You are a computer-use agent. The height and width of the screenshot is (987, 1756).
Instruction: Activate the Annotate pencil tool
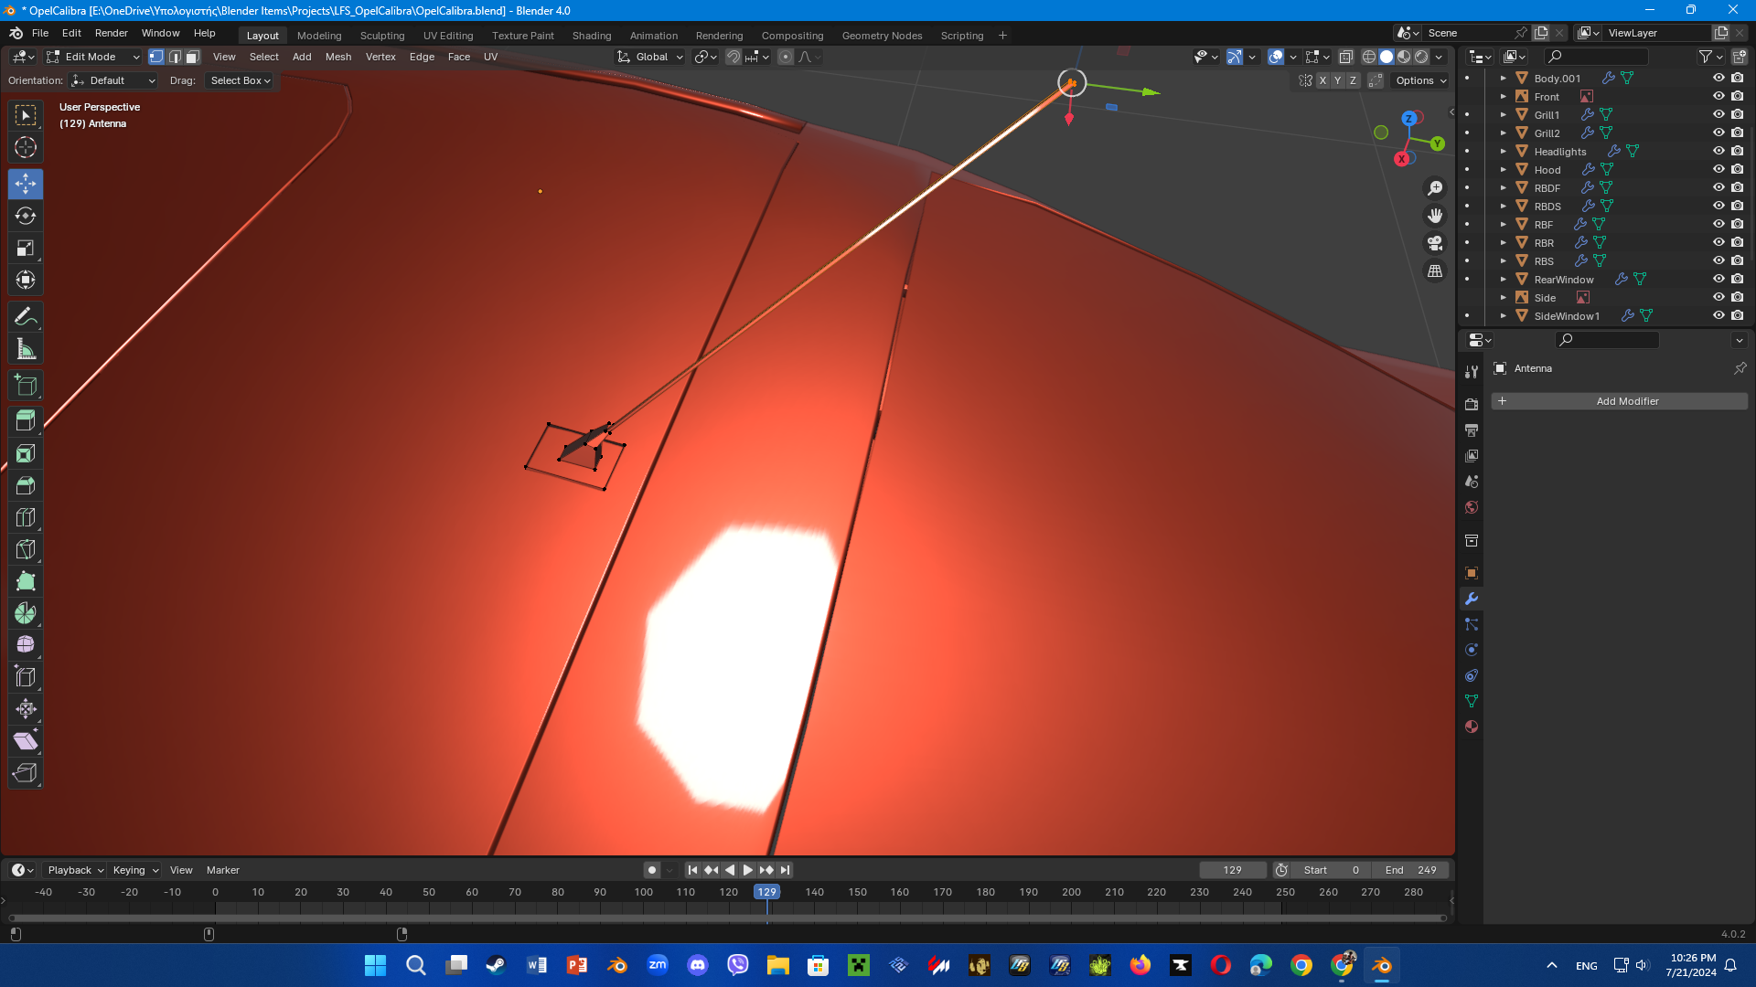[26, 317]
